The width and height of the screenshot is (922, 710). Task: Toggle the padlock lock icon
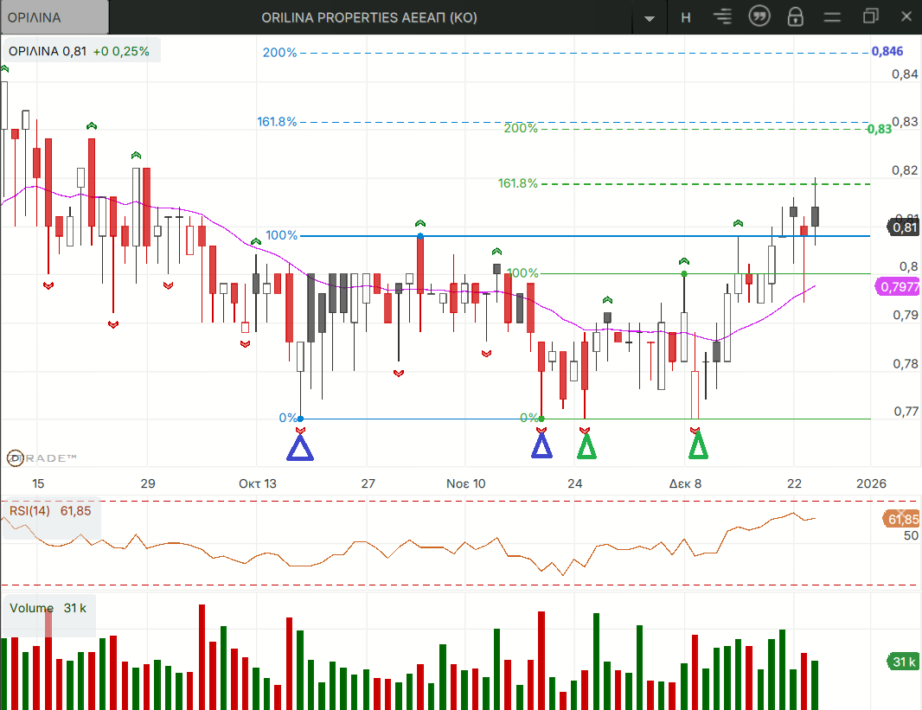click(x=795, y=17)
